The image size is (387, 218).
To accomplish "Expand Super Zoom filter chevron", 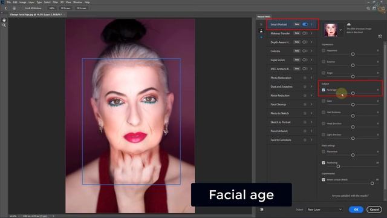I will [x=311, y=60].
